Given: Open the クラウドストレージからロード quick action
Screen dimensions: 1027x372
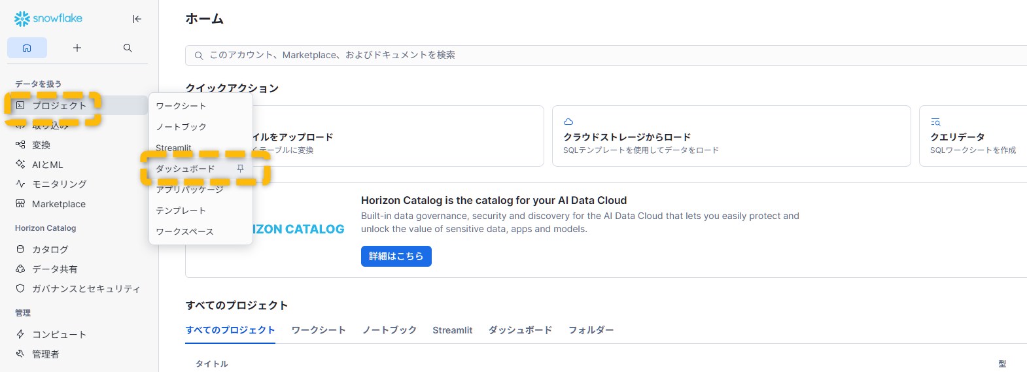Looking at the screenshot, I should (x=731, y=136).
